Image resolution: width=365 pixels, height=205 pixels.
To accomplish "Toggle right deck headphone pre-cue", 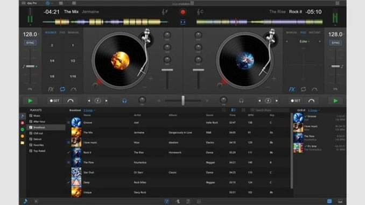I will click(x=241, y=101).
